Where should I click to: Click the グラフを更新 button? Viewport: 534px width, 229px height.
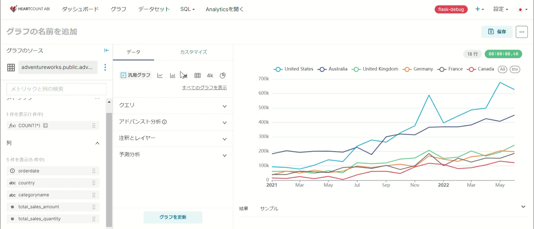pos(173,217)
